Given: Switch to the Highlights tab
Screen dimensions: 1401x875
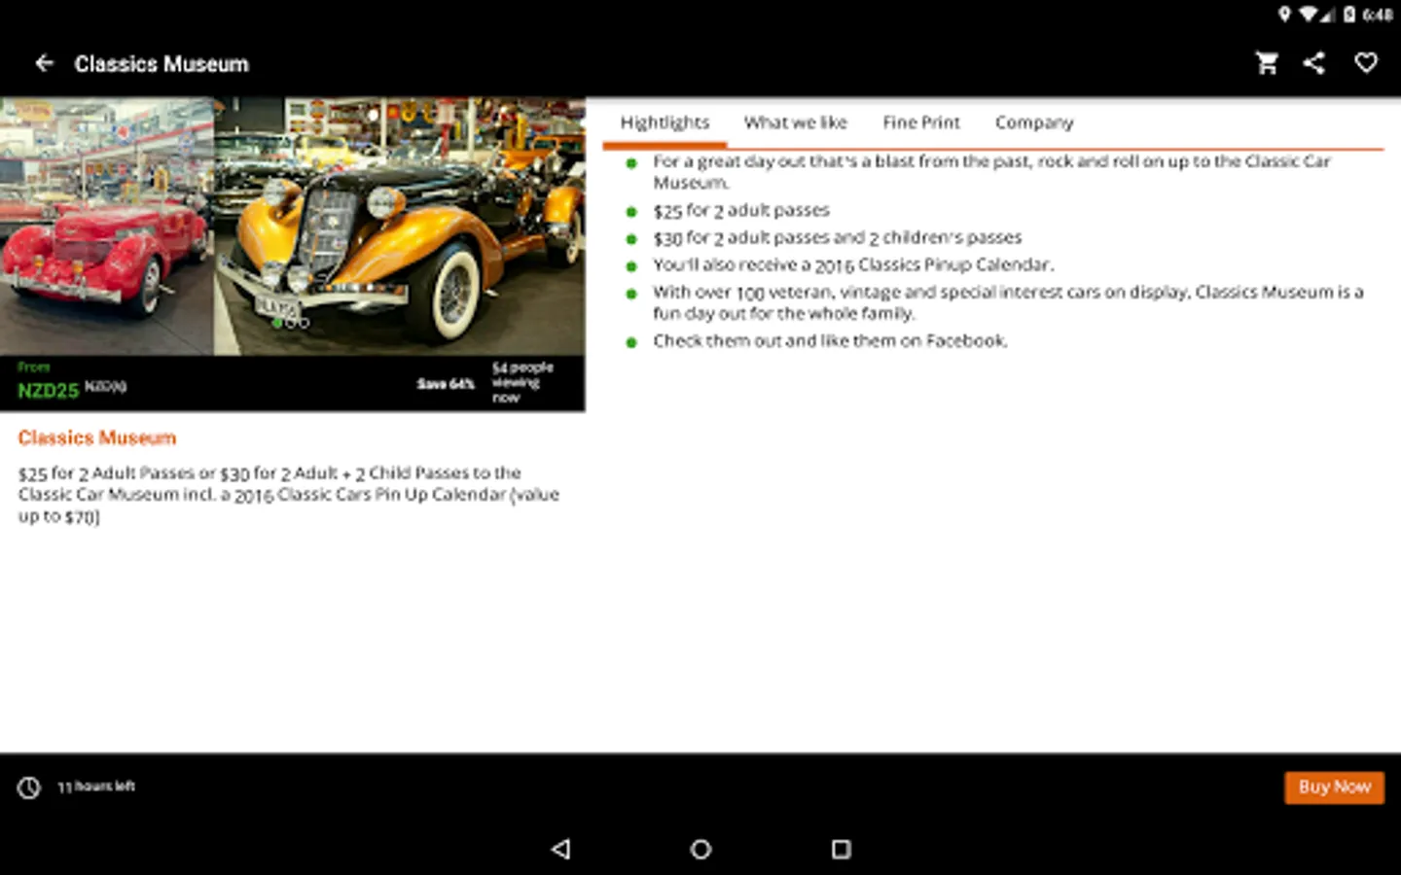Looking at the screenshot, I should [x=665, y=122].
